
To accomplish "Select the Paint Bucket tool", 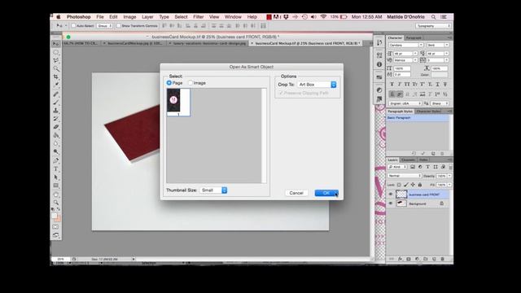I will point(56,135).
